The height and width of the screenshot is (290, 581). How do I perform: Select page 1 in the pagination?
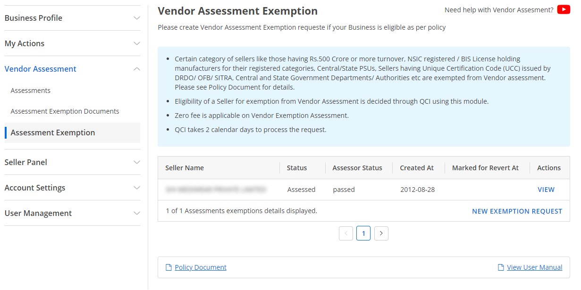pos(363,233)
